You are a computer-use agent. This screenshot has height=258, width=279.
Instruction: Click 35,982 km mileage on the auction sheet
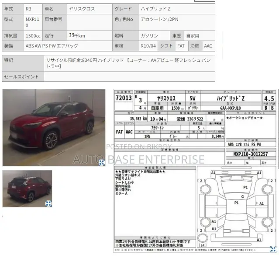(x=138, y=119)
